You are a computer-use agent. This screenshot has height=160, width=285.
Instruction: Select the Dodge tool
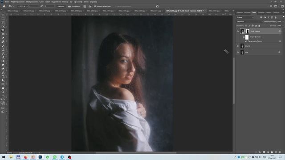pos(3,69)
